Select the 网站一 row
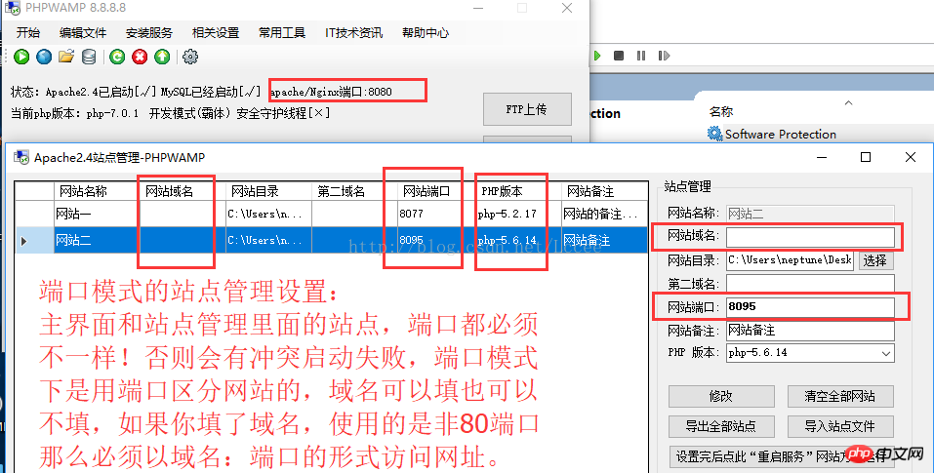Image resolution: width=934 pixels, height=473 pixels. [331, 214]
